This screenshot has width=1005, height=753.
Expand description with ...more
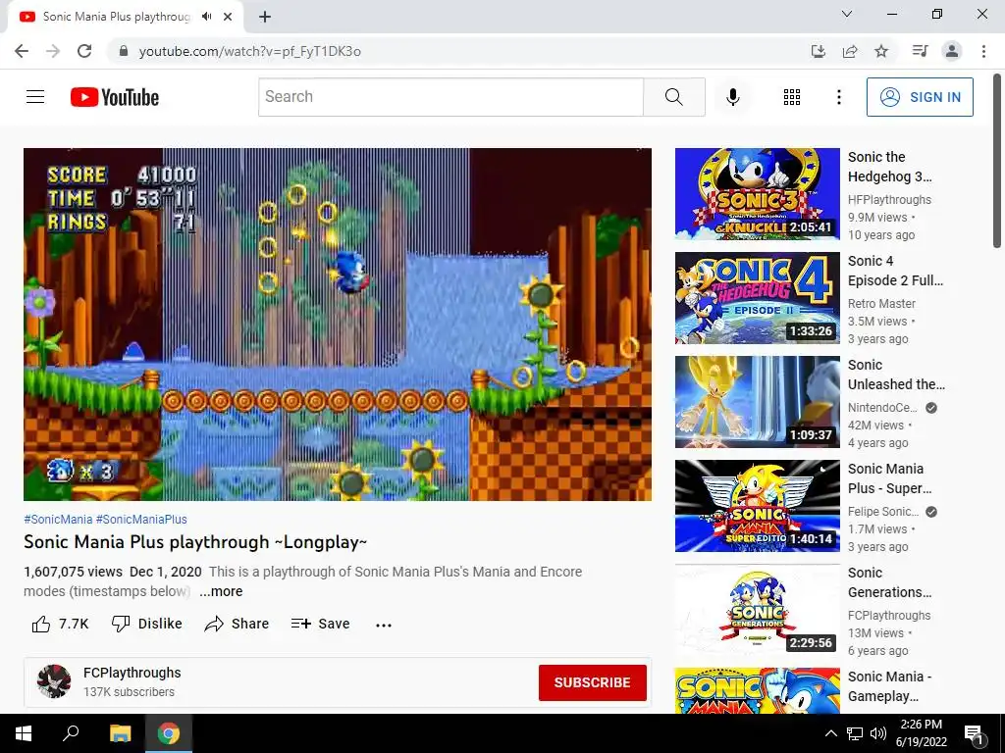221,591
